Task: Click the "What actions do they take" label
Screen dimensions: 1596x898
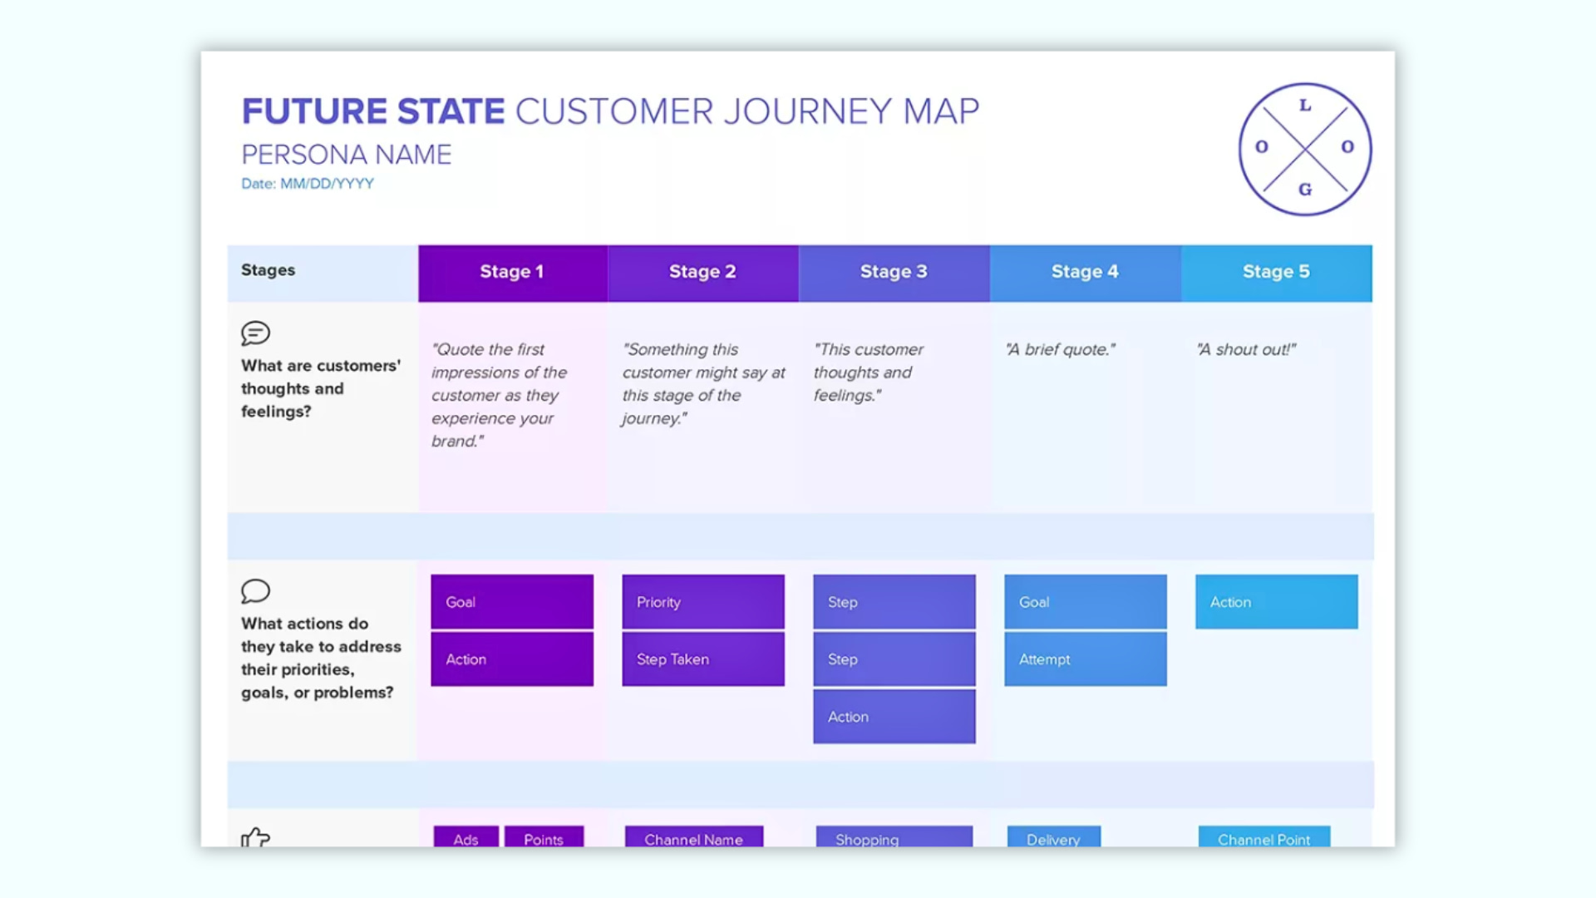Action: (x=321, y=658)
